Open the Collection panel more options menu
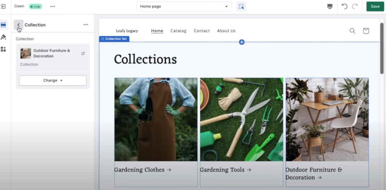The image size is (386, 190). click(86, 25)
